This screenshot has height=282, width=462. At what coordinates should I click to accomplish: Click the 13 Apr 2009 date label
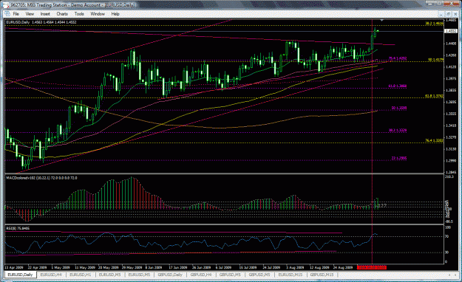pos(14,267)
